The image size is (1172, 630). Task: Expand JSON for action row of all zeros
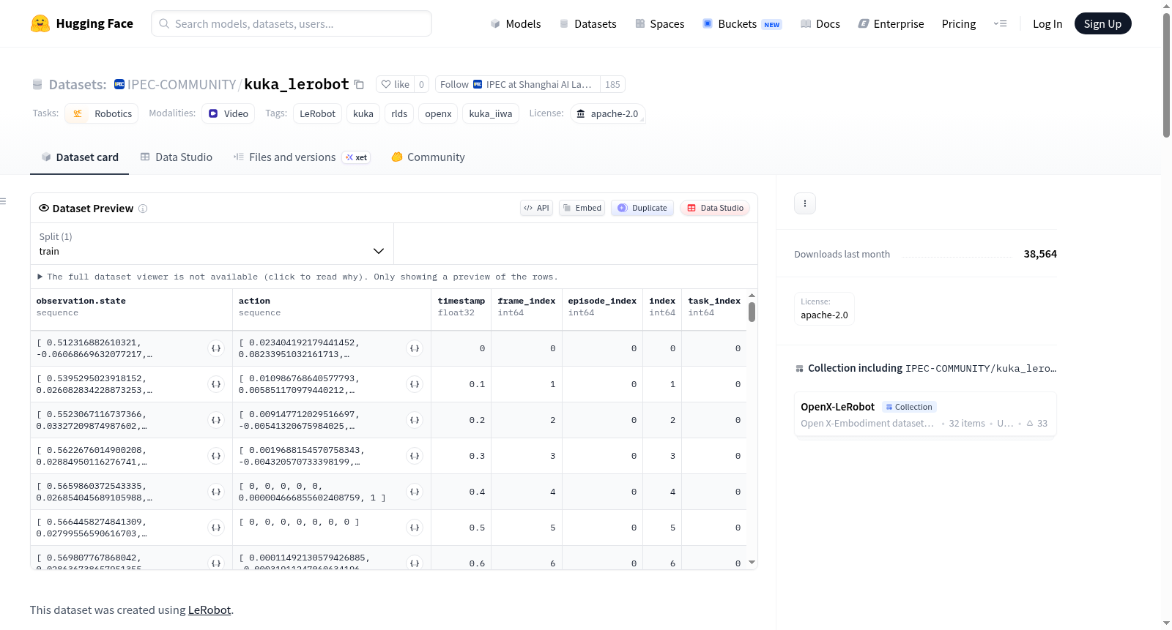pyautogui.click(x=415, y=528)
